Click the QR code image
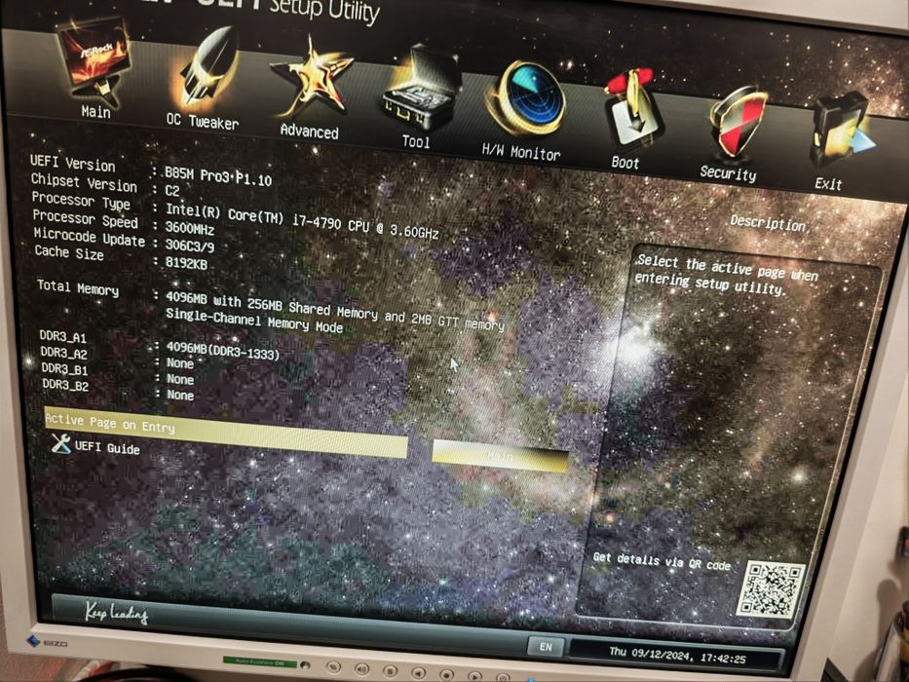Image resolution: width=909 pixels, height=682 pixels. pos(771,588)
